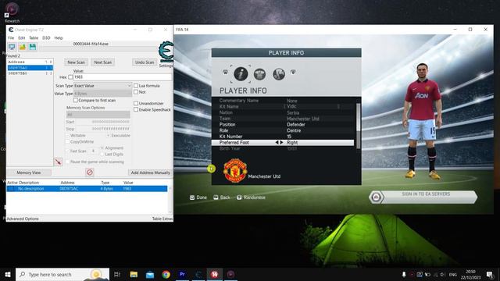The height and width of the screenshot is (281, 500).
Task: Toggle the CopyOnWrite checkbox
Action: (68, 142)
